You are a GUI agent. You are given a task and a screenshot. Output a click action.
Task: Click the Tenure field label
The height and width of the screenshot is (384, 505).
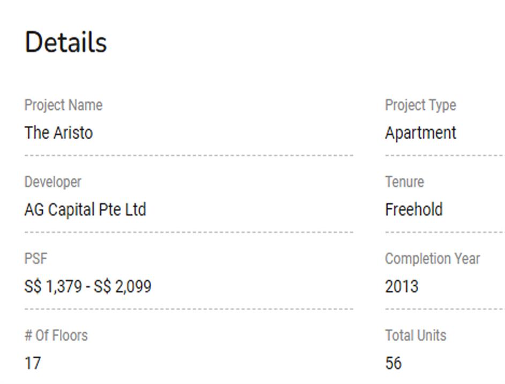coord(404,182)
